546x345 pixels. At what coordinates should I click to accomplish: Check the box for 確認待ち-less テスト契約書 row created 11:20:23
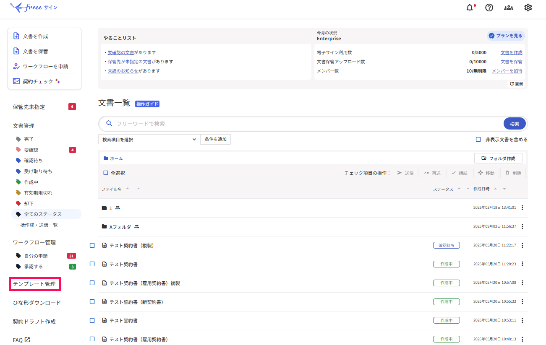(x=92, y=264)
